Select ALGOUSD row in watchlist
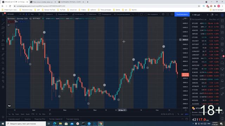 coord(205,104)
